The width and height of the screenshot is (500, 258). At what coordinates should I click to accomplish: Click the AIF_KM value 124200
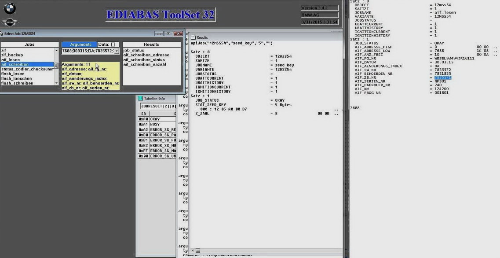pyautogui.click(x=442, y=89)
